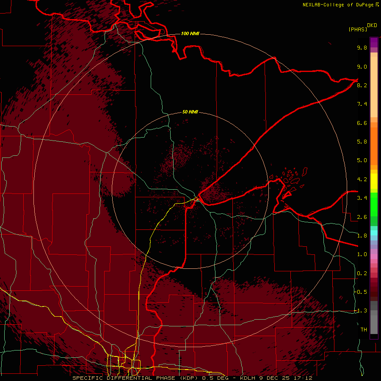Click the TH label on the color scale
The image size is (381, 381).
click(x=364, y=330)
